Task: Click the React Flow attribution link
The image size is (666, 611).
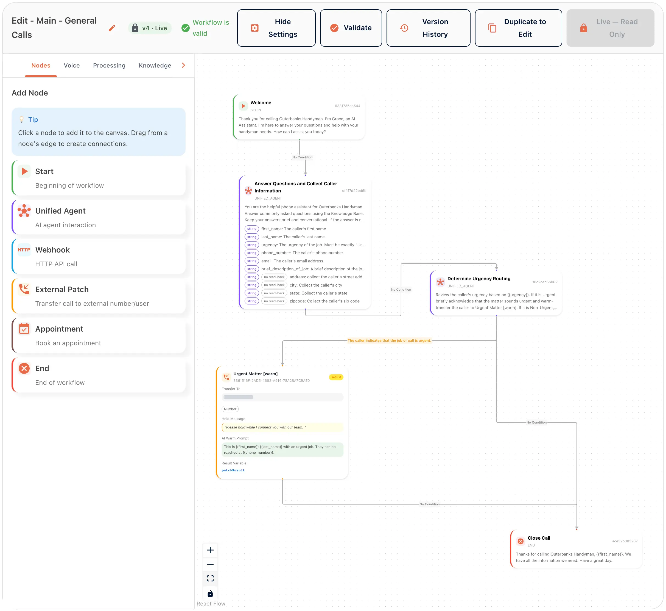Action: pos(211,604)
